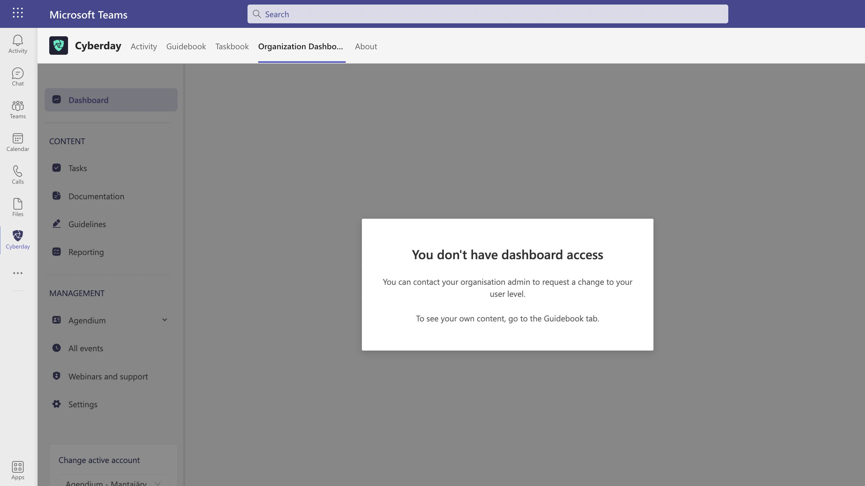Viewport: 865px width, 486px height.
Task: Click the "You don't have dashboard access" heading
Action: [507, 255]
